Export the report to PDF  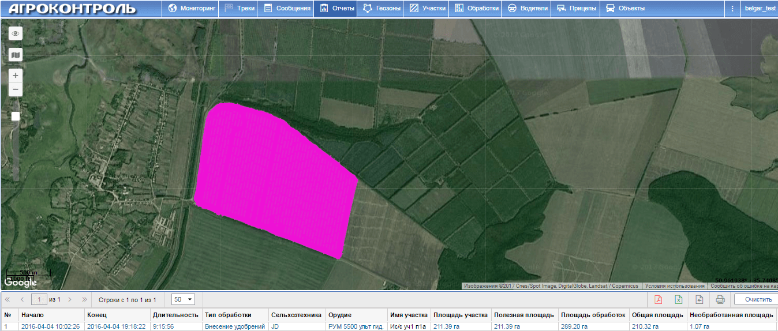click(x=658, y=299)
